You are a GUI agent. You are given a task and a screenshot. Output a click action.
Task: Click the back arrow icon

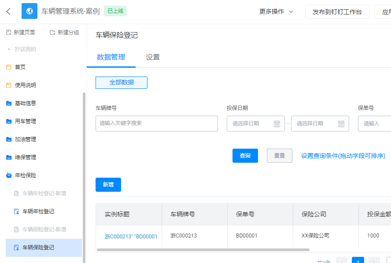[x=8, y=11]
